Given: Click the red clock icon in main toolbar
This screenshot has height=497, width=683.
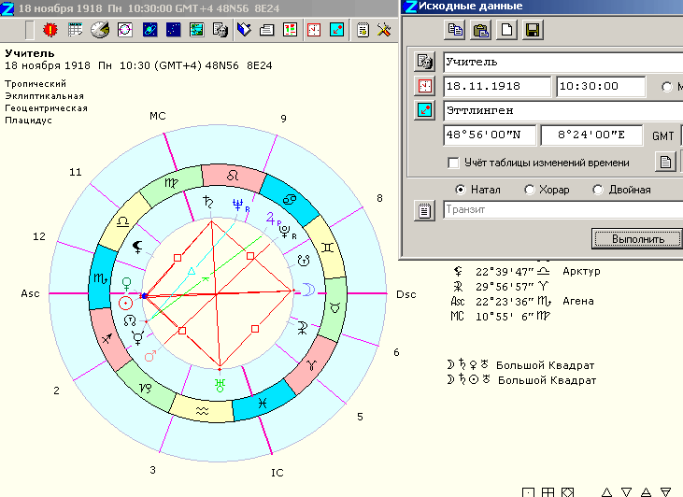Looking at the screenshot, I should point(314,30).
